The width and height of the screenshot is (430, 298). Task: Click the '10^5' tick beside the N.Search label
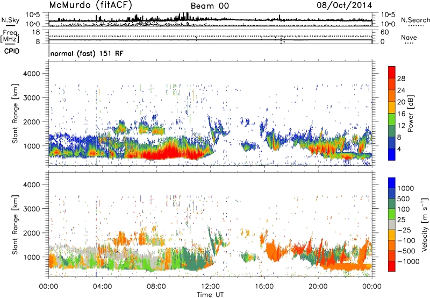pos(388,15)
